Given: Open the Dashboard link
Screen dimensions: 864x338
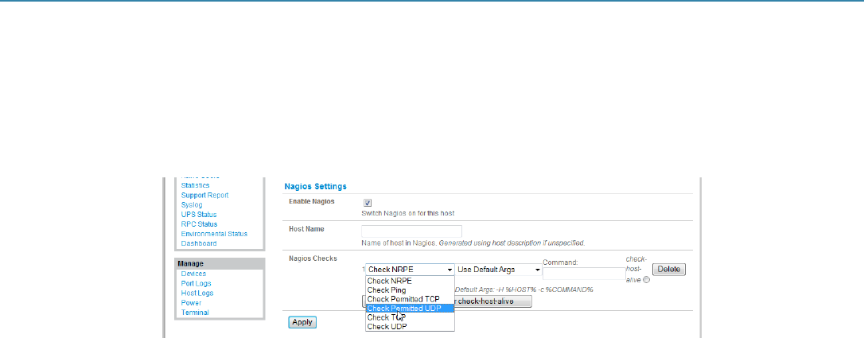Looking at the screenshot, I should pos(198,243).
